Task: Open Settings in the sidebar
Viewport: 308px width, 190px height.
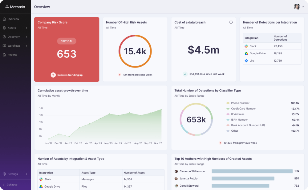Action: (x=12, y=174)
